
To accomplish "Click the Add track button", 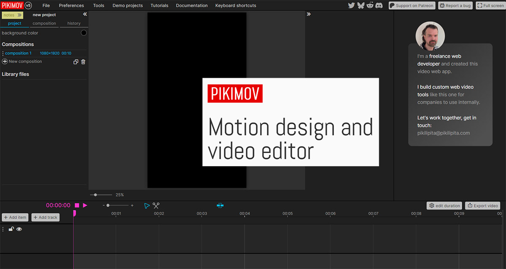I will (46, 217).
